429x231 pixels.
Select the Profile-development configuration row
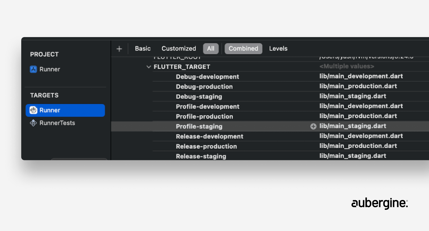[208, 106]
